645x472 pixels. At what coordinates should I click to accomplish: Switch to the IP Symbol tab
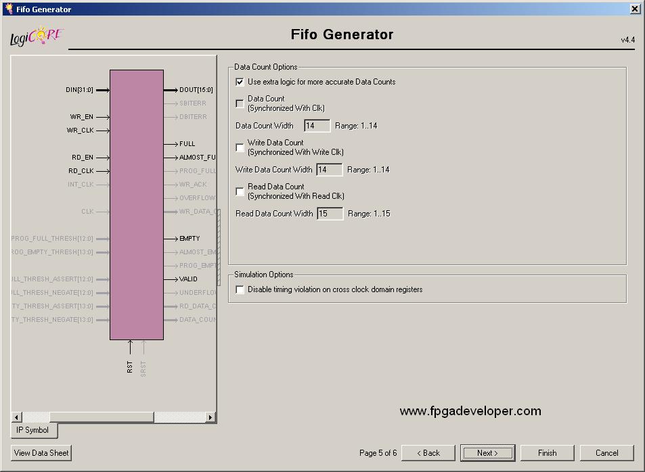click(x=34, y=430)
